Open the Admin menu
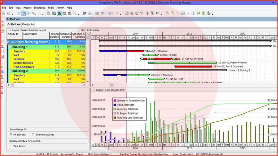Screen dimensions: 278x156 60,8
